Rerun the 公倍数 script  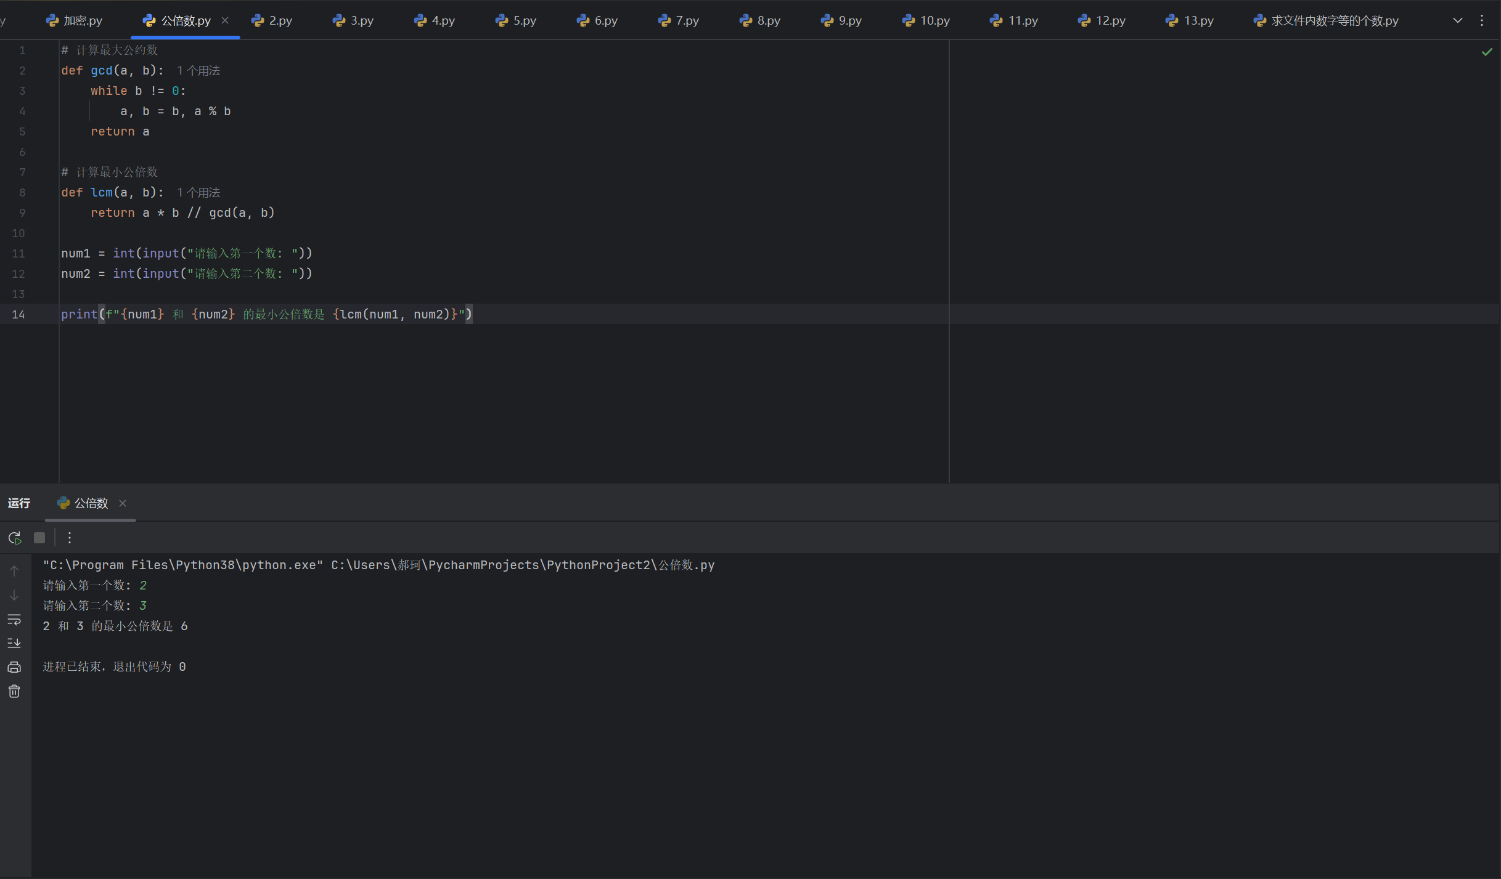(x=15, y=538)
